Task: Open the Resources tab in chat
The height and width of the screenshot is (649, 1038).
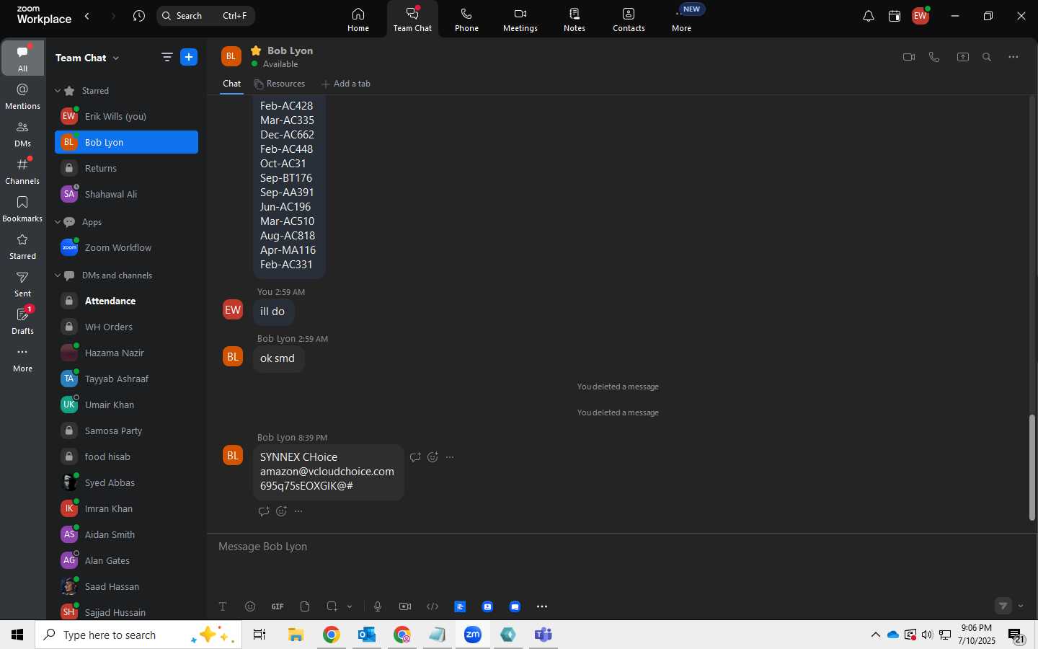Action: coord(280,84)
